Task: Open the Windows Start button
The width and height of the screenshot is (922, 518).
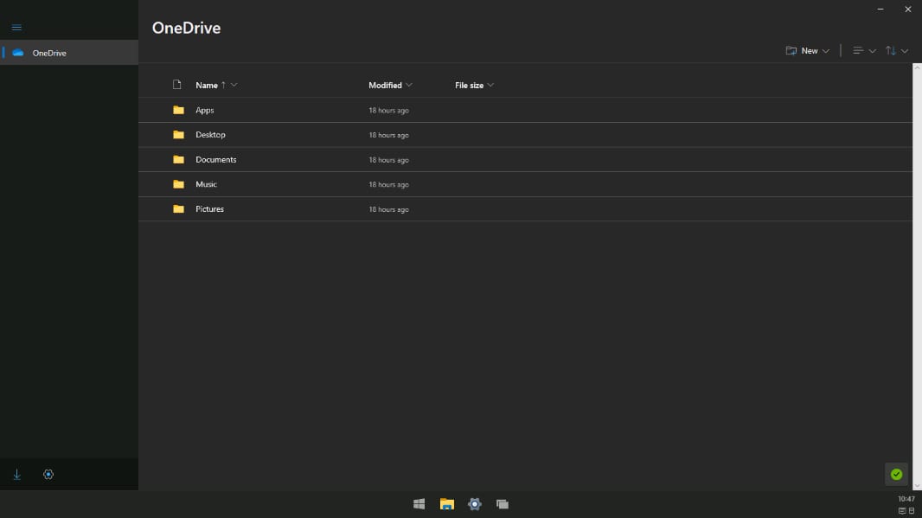Action: [x=419, y=504]
